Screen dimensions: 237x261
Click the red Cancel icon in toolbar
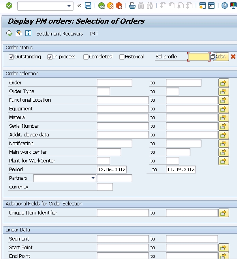(x=119, y=6)
